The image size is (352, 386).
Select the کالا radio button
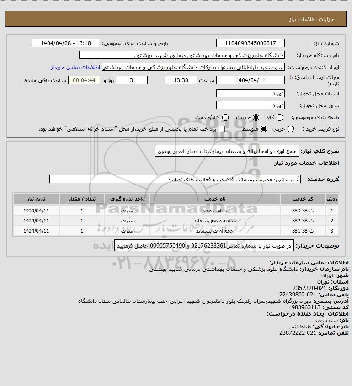pos(280,117)
